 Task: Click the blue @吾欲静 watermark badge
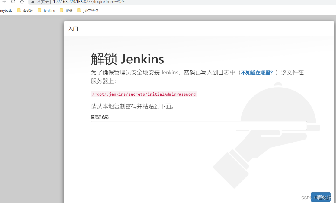pos(321,197)
